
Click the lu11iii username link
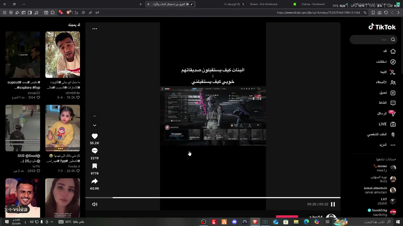(x=36, y=166)
